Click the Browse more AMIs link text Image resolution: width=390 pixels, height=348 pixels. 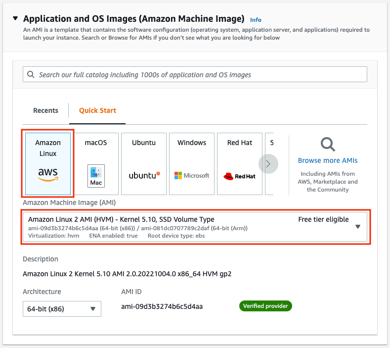(328, 160)
